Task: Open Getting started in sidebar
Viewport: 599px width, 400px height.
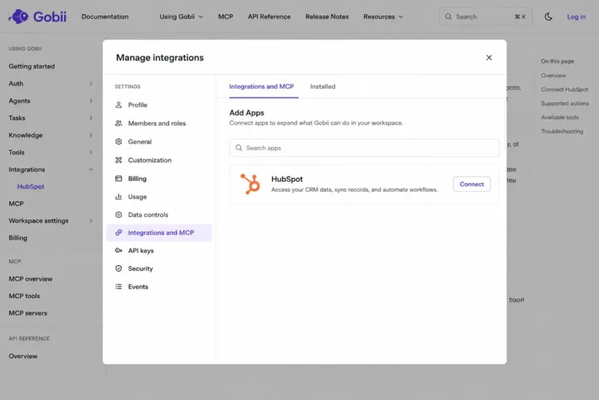Action: tap(32, 66)
